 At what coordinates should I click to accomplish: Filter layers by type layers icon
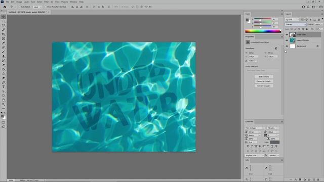click(310, 20)
